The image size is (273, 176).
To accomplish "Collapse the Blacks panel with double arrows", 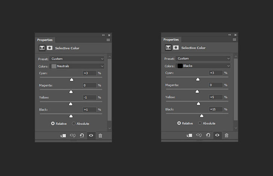I will coord(230,35).
